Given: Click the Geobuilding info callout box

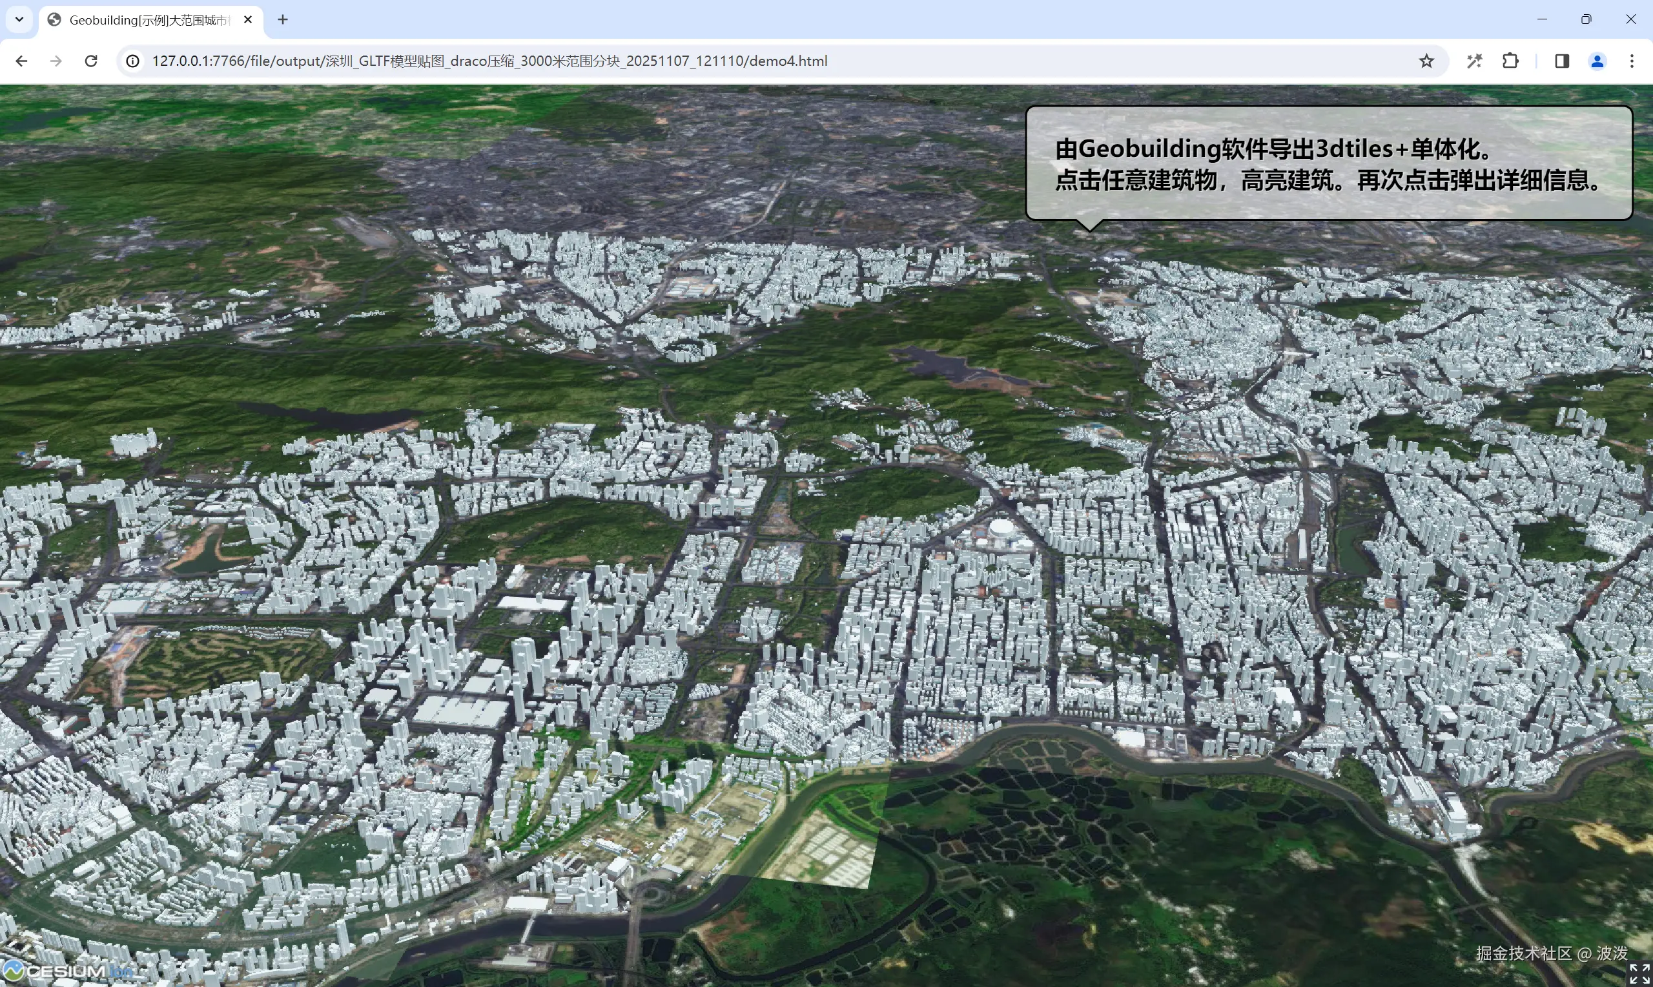Looking at the screenshot, I should 1328,163.
